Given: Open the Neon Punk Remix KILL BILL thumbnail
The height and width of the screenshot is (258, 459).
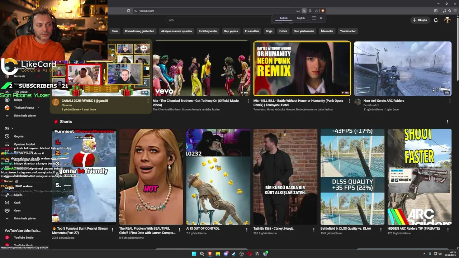Looking at the screenshot, I should click(x=302, y=68).
